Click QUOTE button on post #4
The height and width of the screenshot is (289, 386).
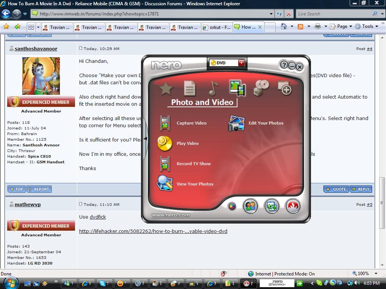coord(336,189)
